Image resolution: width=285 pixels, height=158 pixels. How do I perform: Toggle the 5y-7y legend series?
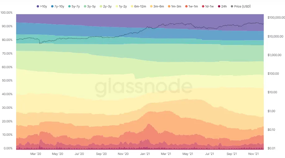[x=74, y=7]
